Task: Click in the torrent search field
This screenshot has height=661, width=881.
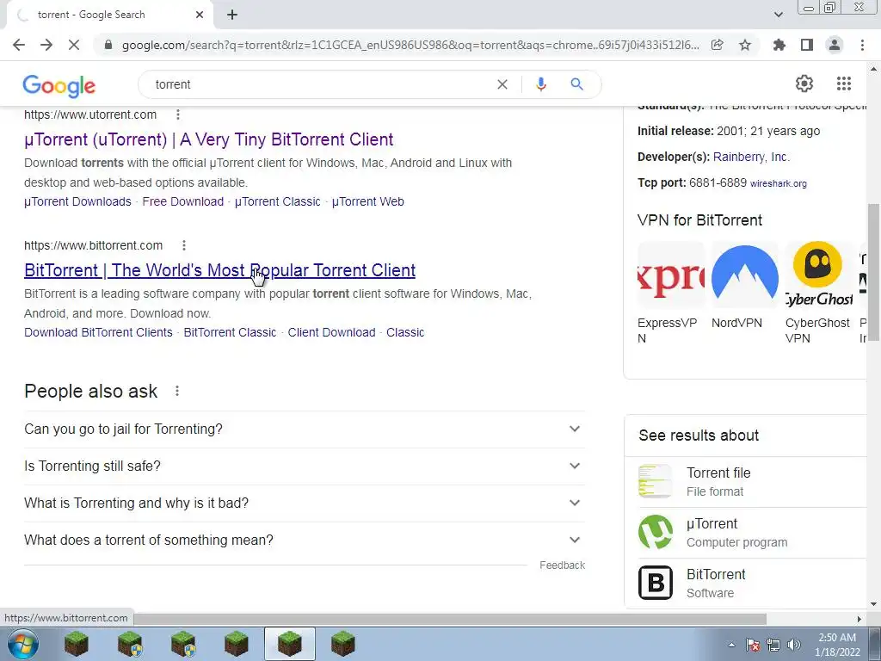Action: click(x=320, y=84)
